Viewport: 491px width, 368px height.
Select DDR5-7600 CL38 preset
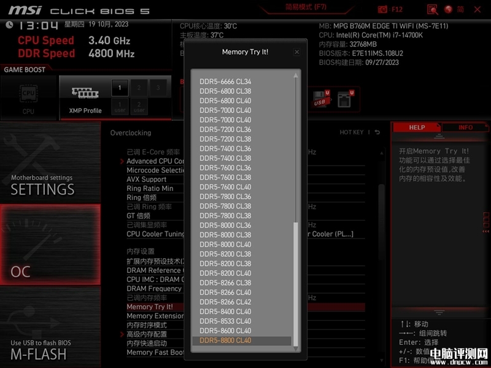[x=225, y=177]
